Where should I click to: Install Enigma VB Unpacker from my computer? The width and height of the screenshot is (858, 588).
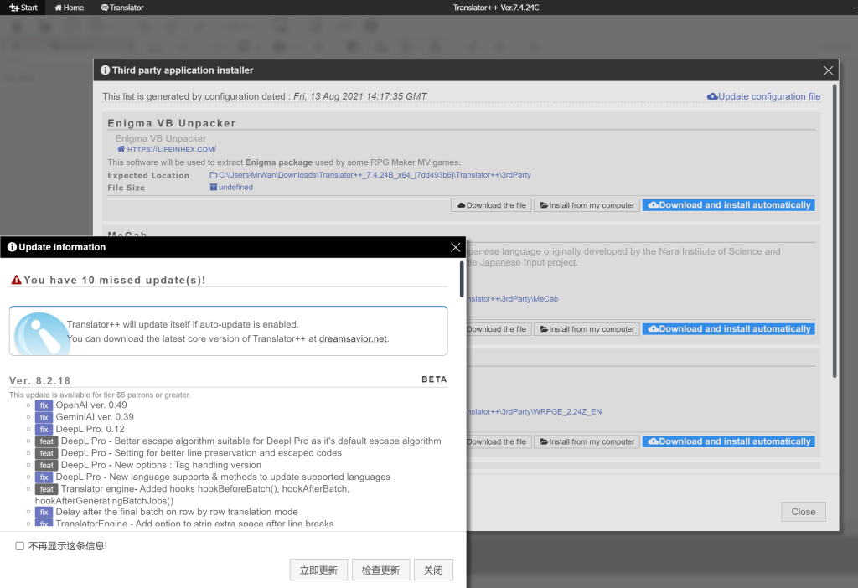587,205
